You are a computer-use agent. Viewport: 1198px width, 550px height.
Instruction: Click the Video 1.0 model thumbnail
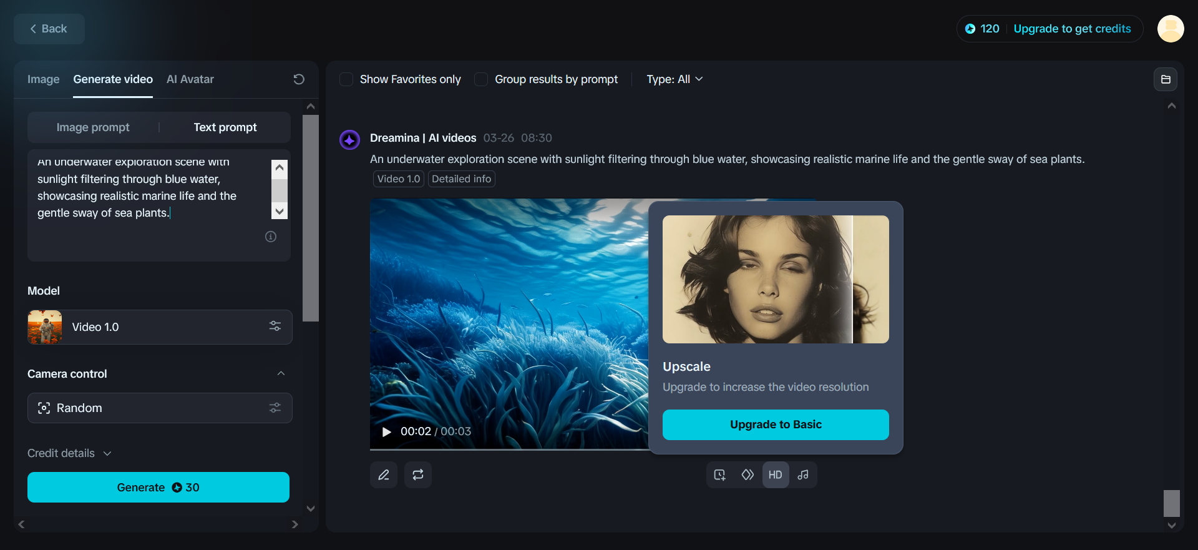tap(45, 327)
